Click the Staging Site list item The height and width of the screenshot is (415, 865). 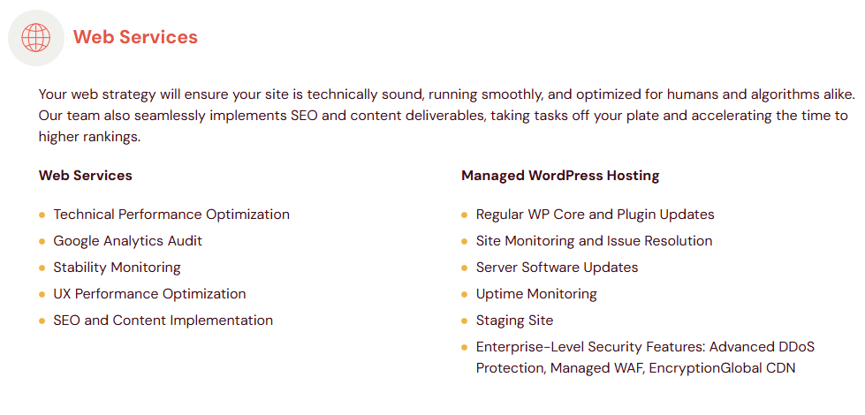tap(514, 321)
